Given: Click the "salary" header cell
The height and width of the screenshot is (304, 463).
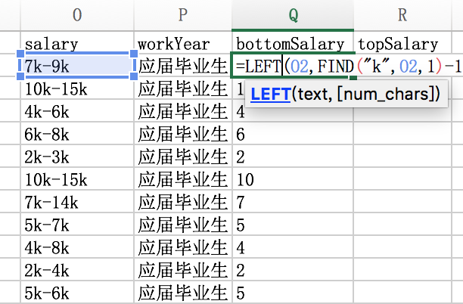Looking at the screenshot, I should (77, 44).
